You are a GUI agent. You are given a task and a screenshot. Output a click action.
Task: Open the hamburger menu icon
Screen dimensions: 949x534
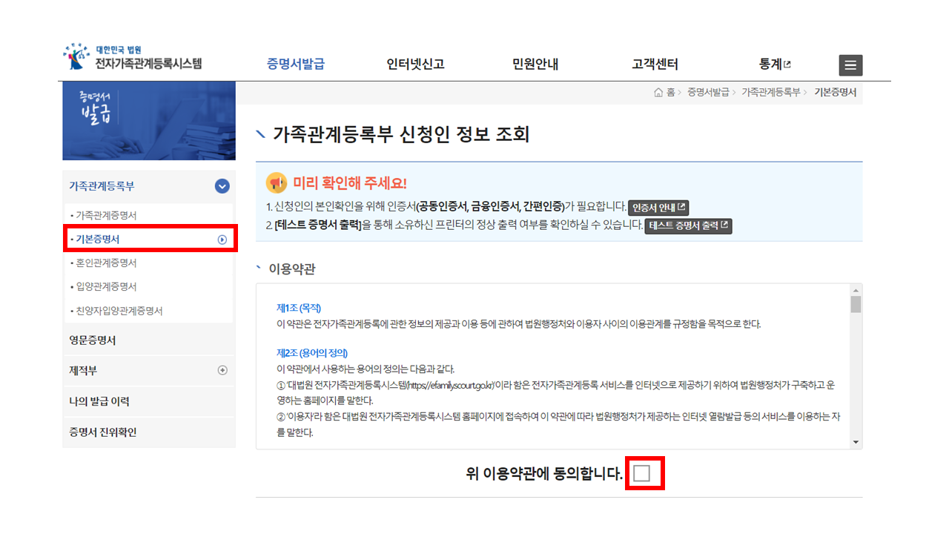(850, 65)
